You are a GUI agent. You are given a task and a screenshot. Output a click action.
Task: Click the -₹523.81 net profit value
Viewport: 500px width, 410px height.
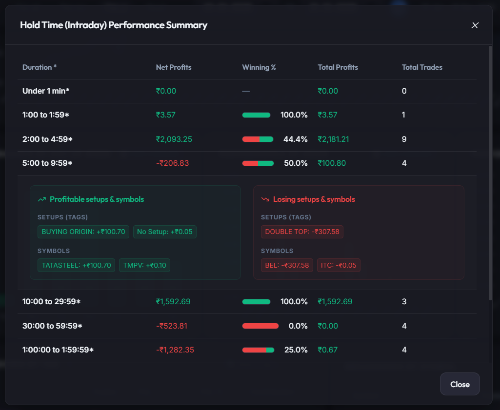pos(172,326)
